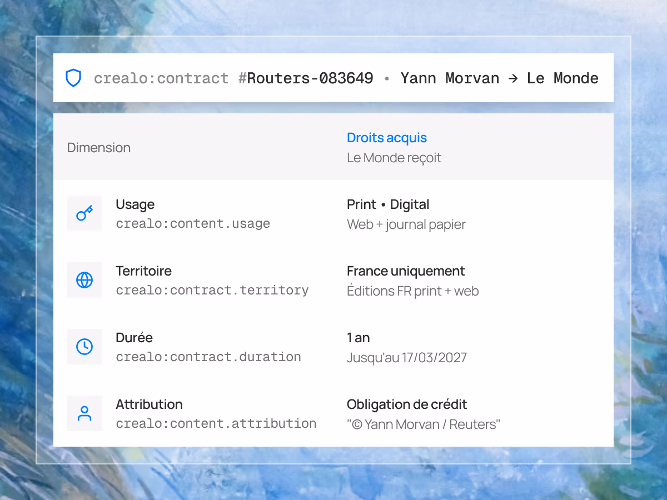Click the © Yann Morvan / Reuters credit
The height and width of the screenshot is (500, 667).
pyautogui.click(x=424, y=424)
